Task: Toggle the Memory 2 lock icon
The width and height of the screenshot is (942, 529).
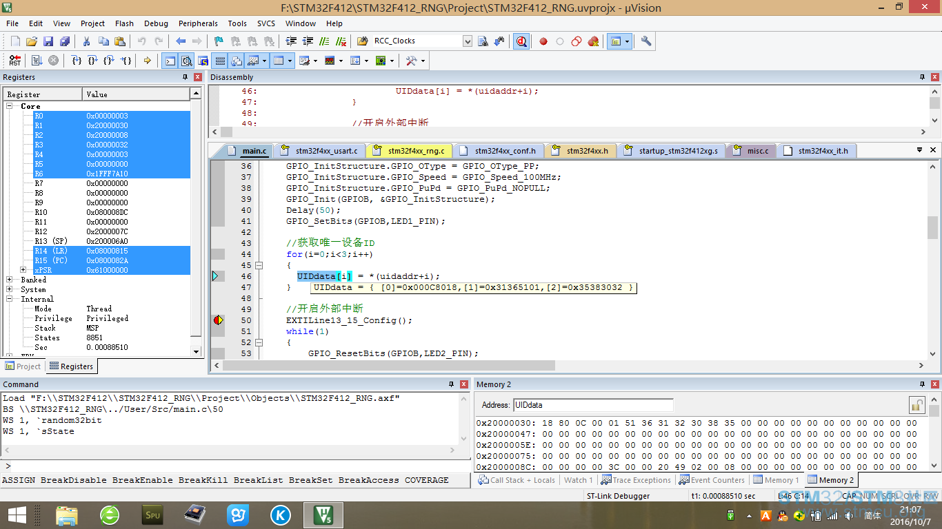Action: pos(916,405)
